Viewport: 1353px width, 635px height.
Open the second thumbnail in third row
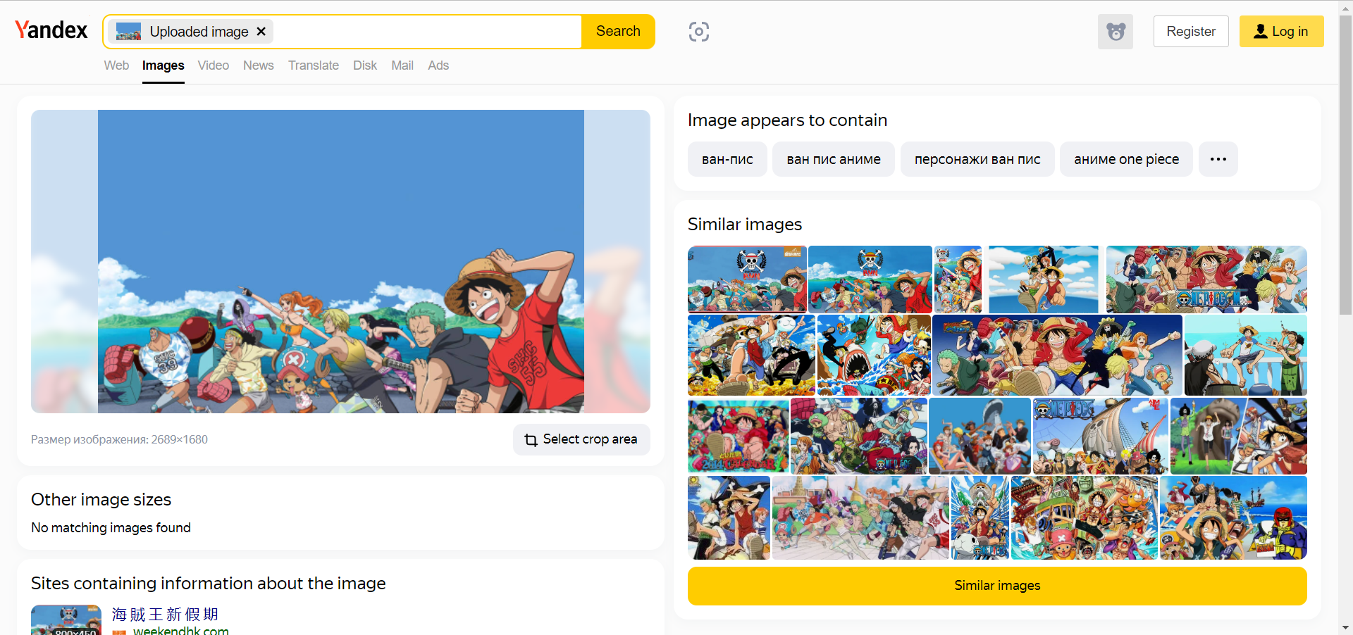click(x=859, y=436)
